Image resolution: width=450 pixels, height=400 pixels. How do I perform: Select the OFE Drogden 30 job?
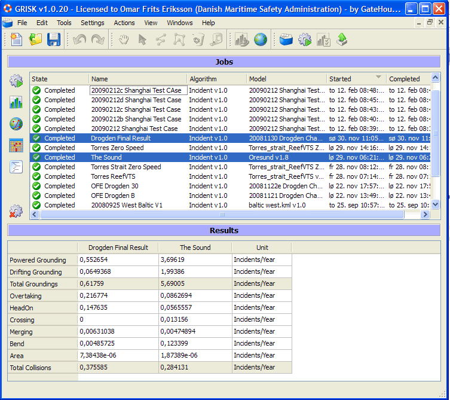pos(115,186)
